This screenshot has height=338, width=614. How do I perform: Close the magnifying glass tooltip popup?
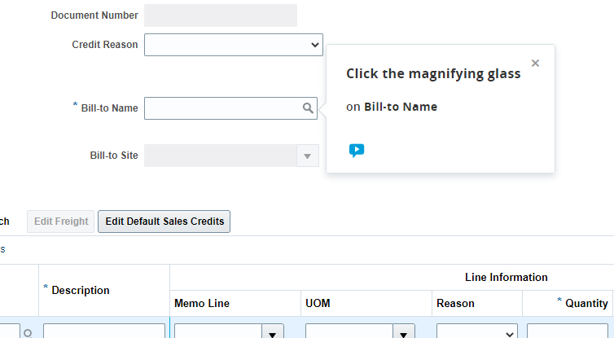(535, 64)
